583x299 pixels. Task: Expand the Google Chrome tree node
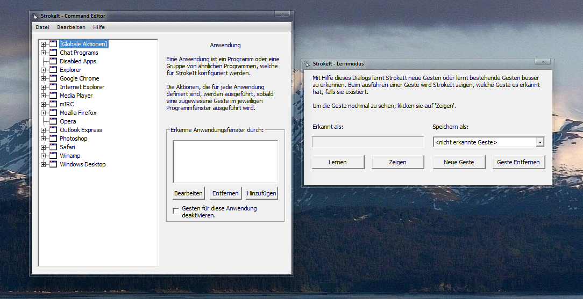tap(43, 78)
